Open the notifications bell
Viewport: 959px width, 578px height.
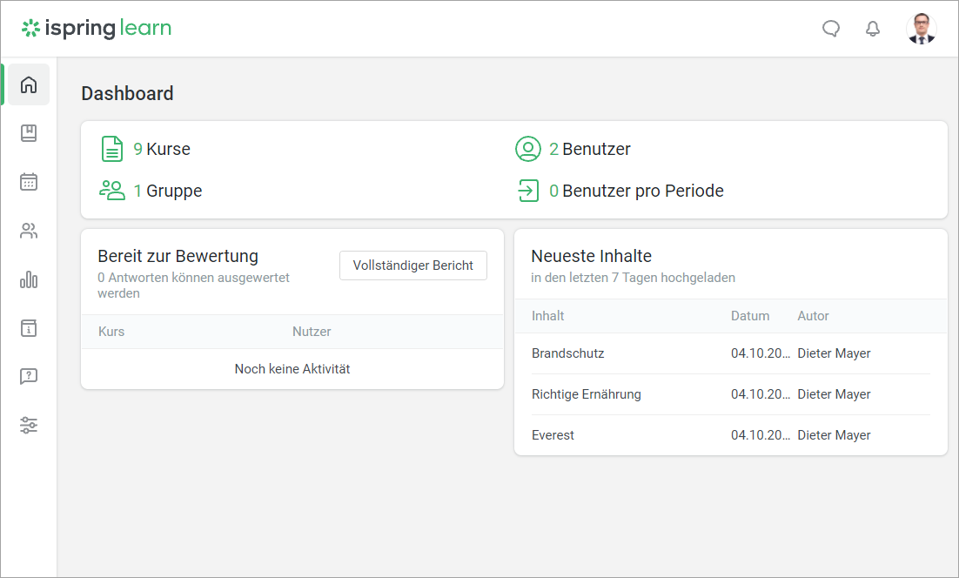coord(873,29)
